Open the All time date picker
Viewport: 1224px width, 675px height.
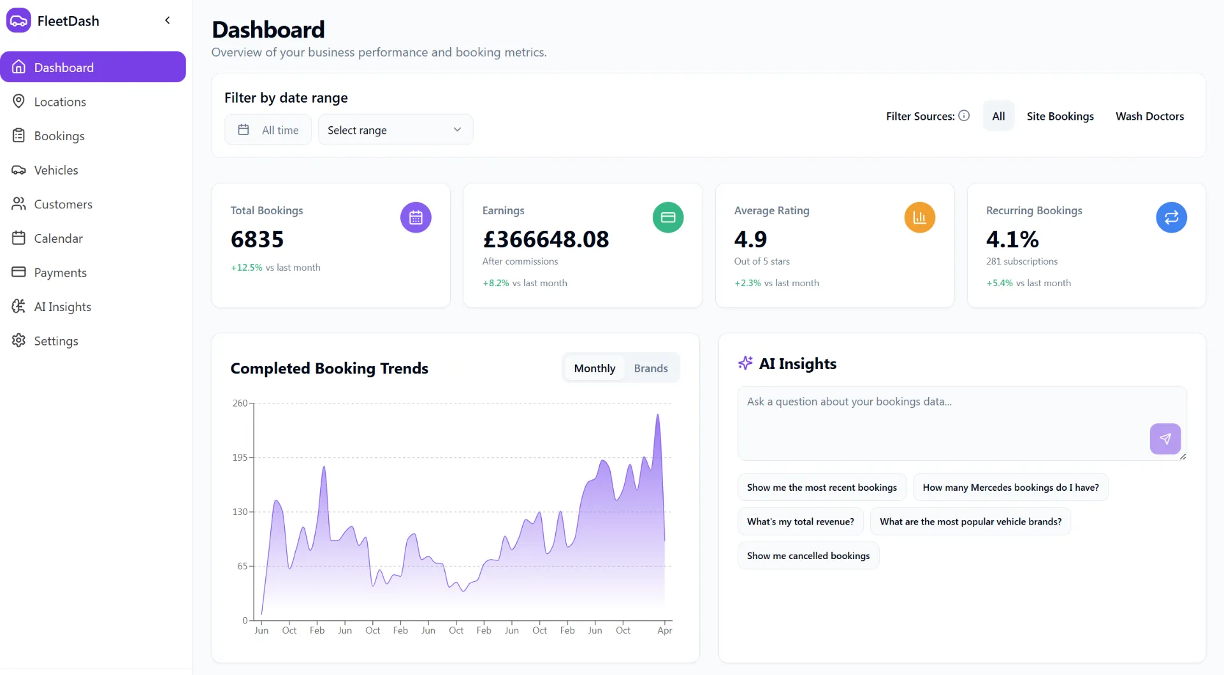pos(268,129)
